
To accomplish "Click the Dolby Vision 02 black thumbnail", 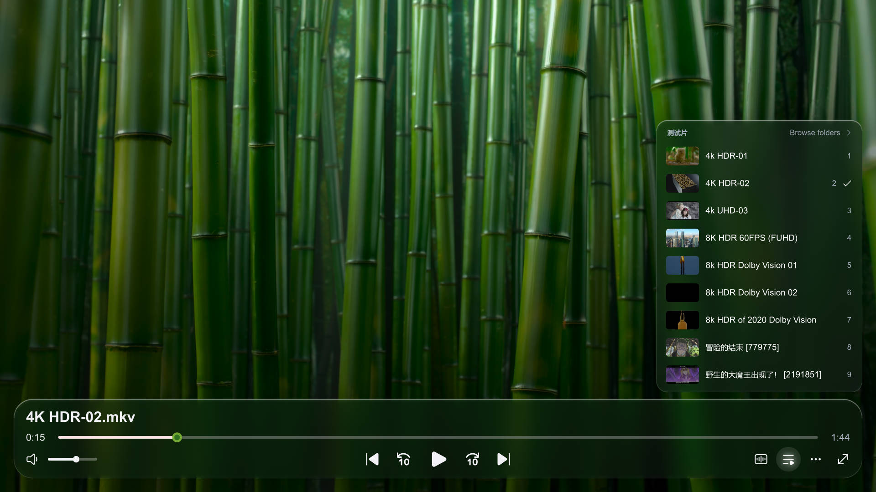I will 682,292.
